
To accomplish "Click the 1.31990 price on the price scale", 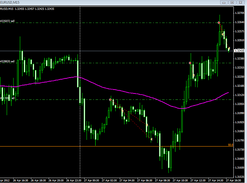I will [x=239, y=113].
